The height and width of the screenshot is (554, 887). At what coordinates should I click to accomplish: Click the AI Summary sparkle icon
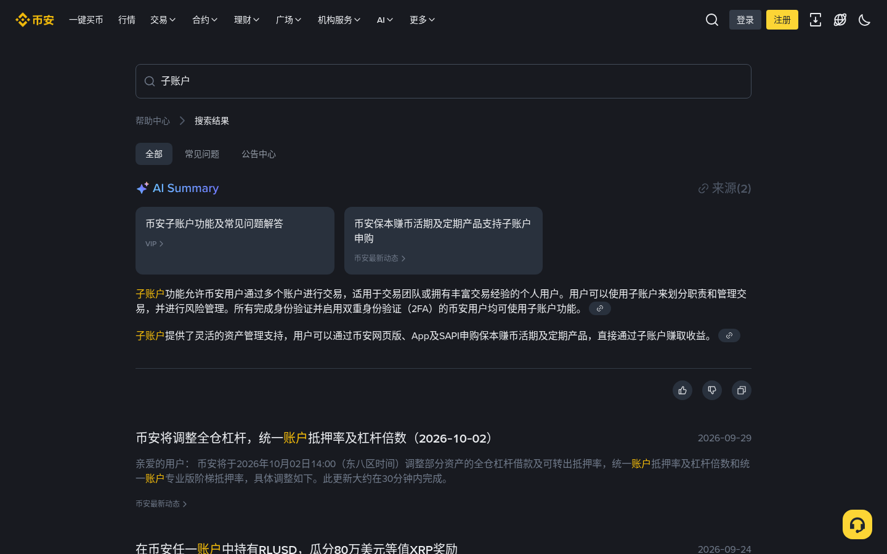point(142,188)
